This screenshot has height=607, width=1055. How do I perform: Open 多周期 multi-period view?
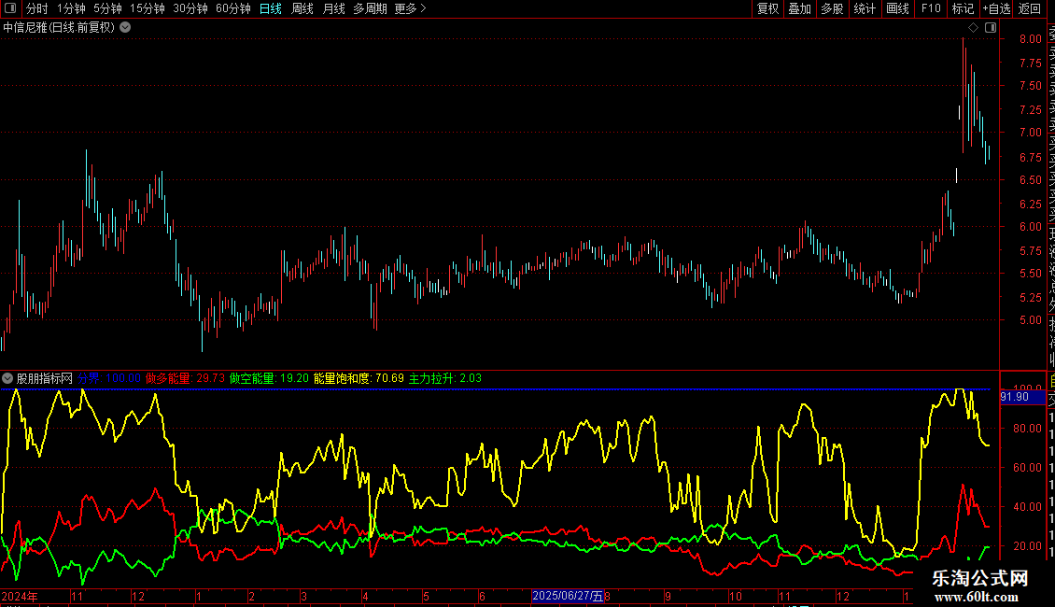click(x=370, y=8)
